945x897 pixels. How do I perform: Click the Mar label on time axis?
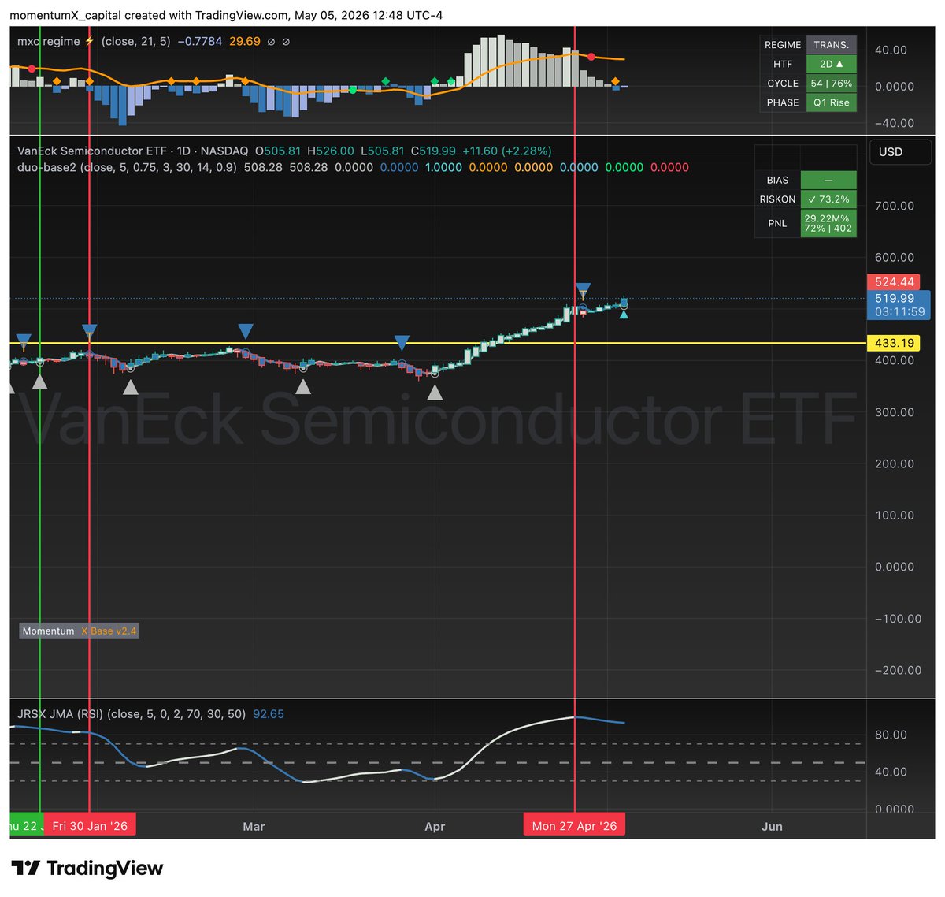click(254, 826)
